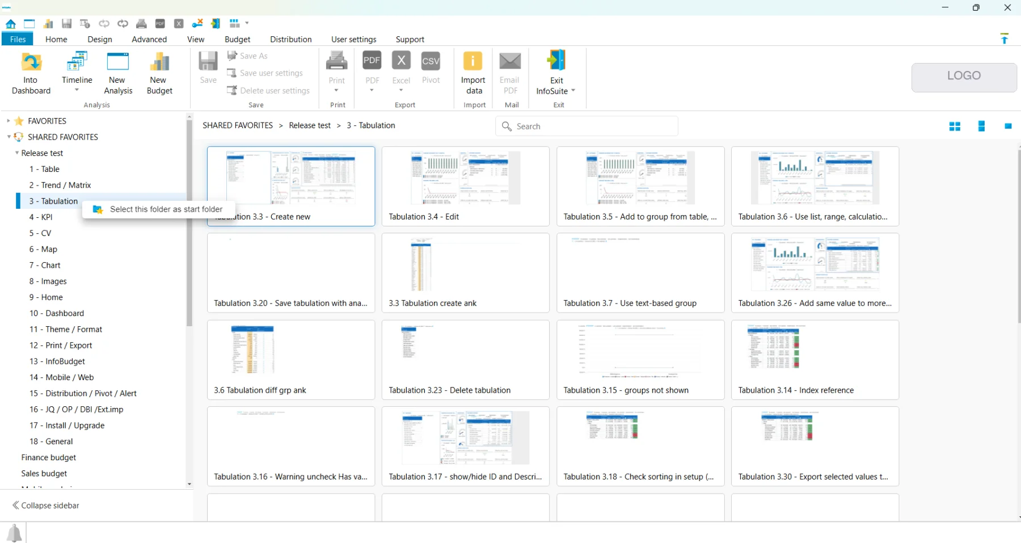
Task: Click the notification bell icon
Action: click(14, 533)
